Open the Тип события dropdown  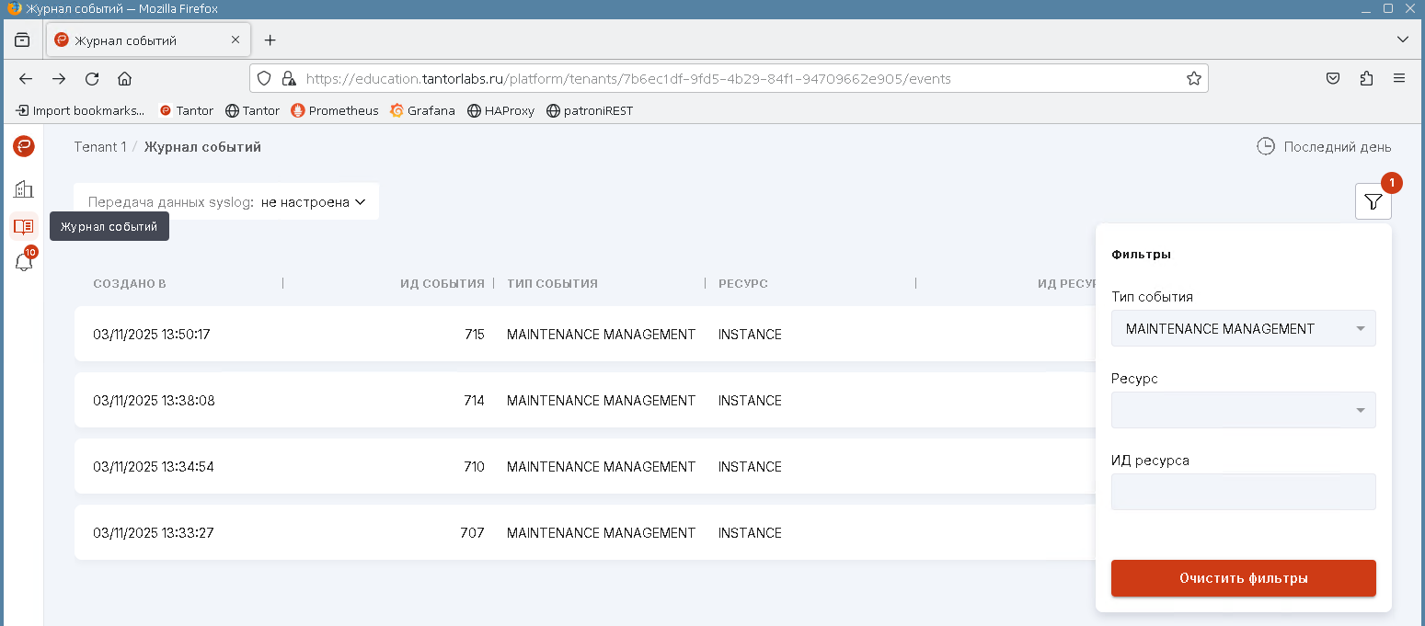pyautogui.click(x=1243, y=329)
